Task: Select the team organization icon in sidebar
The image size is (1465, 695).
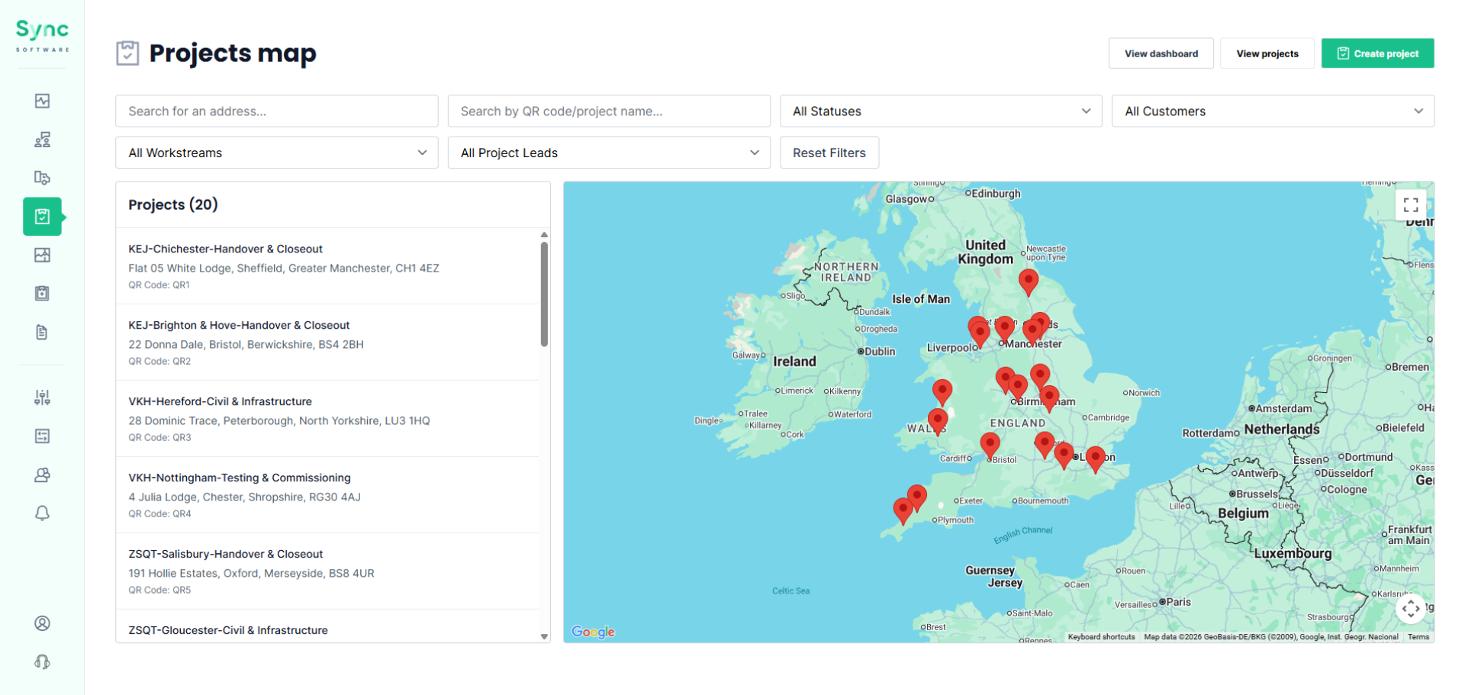Action: pyautogui.click(x=42, y=140)
